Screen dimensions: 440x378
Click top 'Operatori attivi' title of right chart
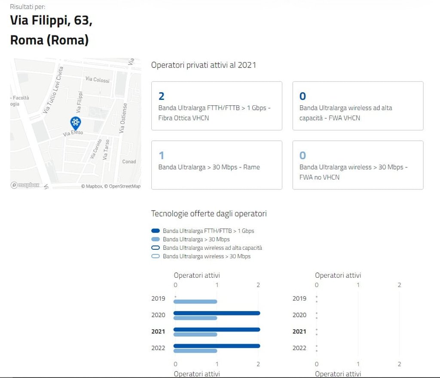click(338, 276)
